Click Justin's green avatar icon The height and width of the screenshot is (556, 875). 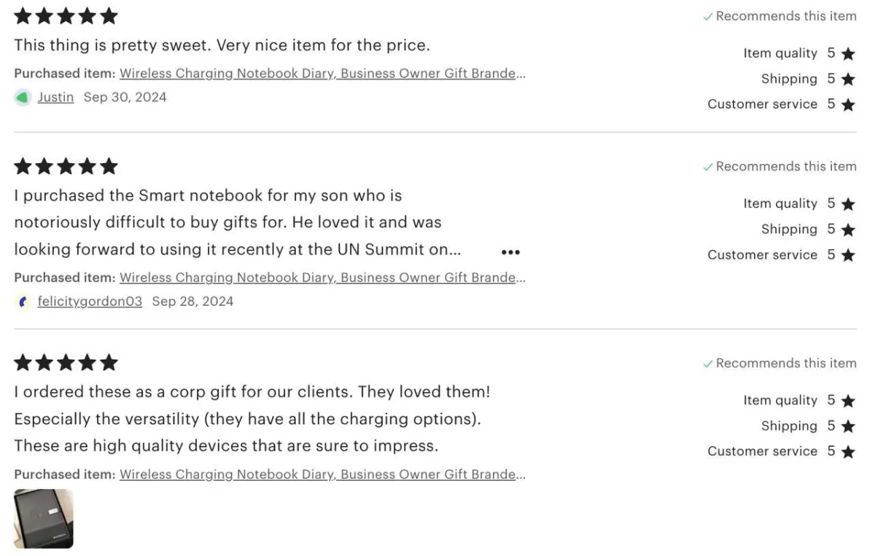(23, 98)
